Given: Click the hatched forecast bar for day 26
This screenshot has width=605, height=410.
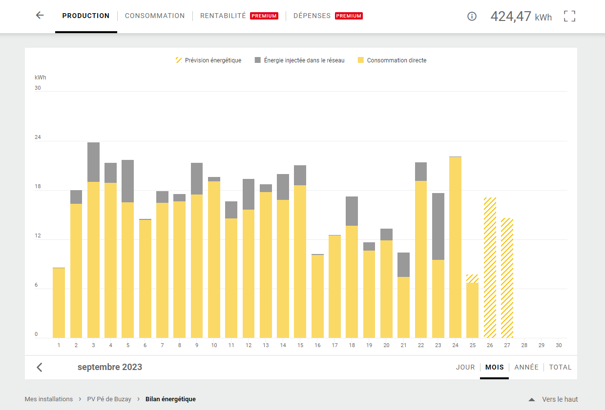Looking at the screenshot, I should (x=490, y=268).
